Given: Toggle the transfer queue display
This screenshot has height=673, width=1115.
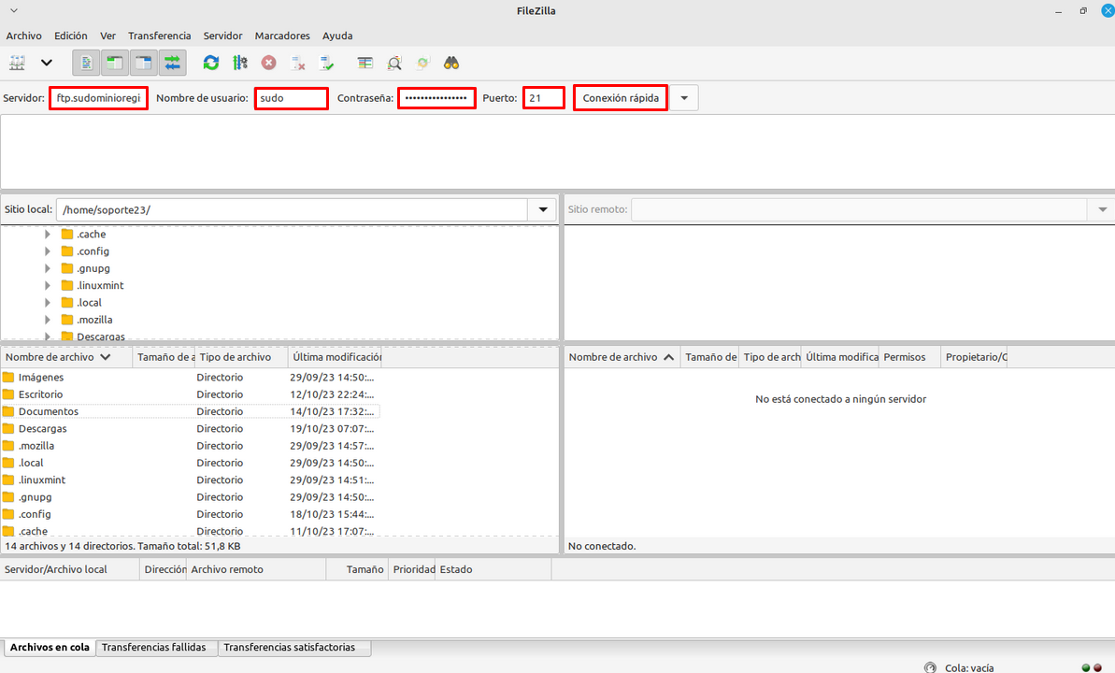Looking at the screenshot, I should coord(173,63).
